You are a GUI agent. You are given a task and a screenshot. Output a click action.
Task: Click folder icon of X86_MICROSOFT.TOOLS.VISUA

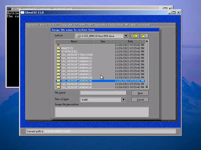59,55
